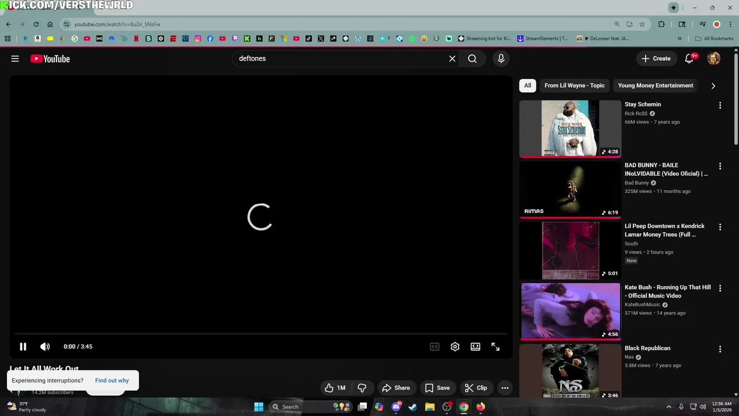The height and width of the screenshot is (416, 739).
Task: Show next filter chips arrow
Action: click(713, 86)
